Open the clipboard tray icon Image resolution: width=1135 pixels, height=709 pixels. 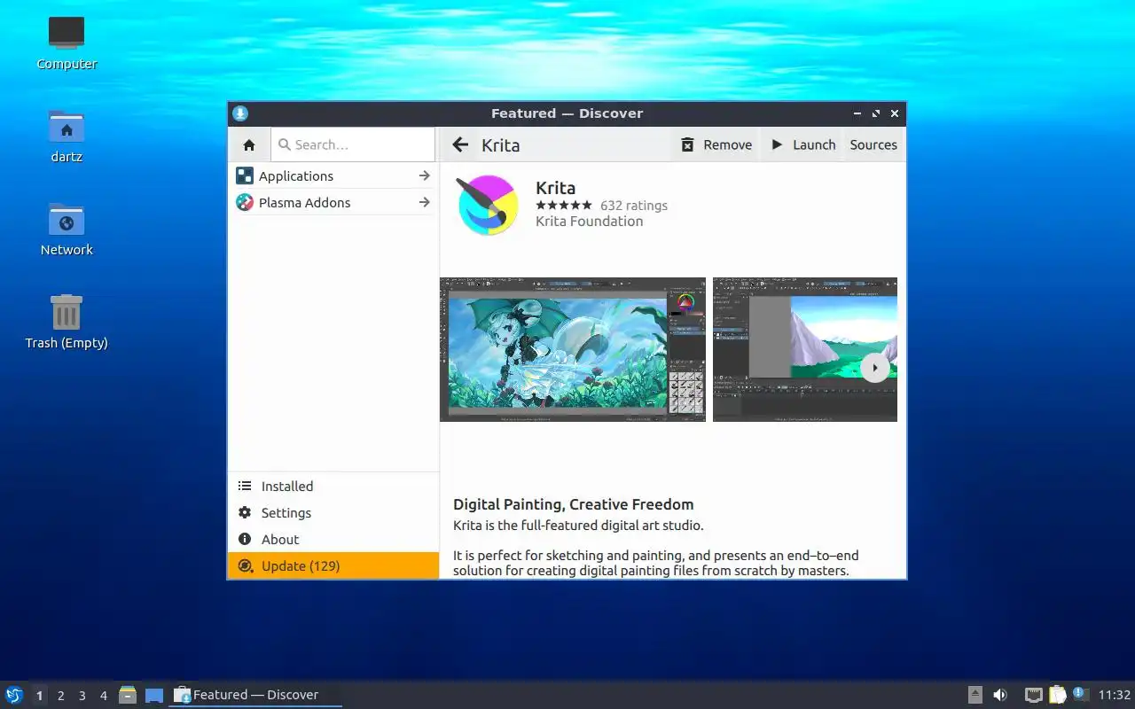coord(1057,695)
